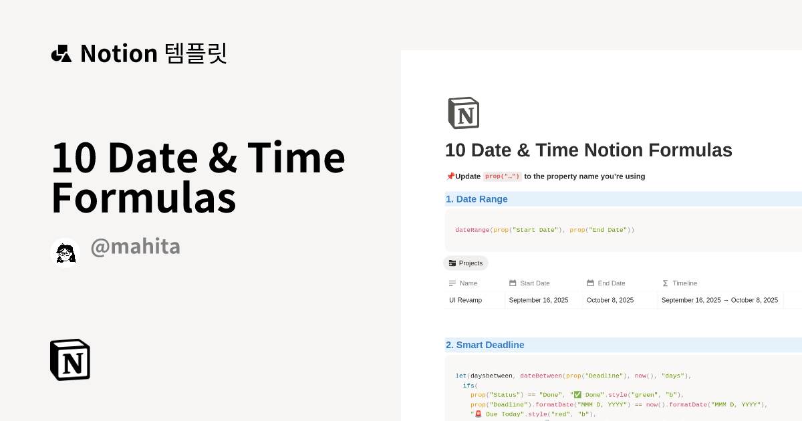Click the prop("…") inline code snippet
Viewport: 802px width, 421px height.
503,176
